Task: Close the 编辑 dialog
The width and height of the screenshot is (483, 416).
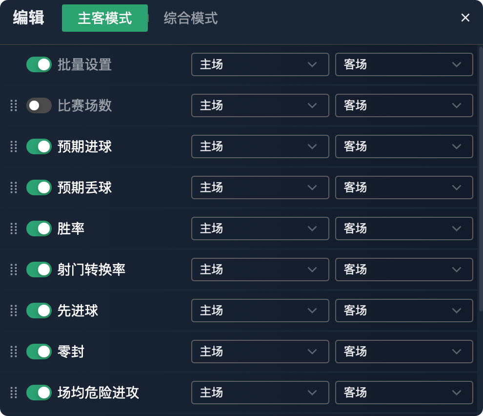Action: click(x=465, y=18)
